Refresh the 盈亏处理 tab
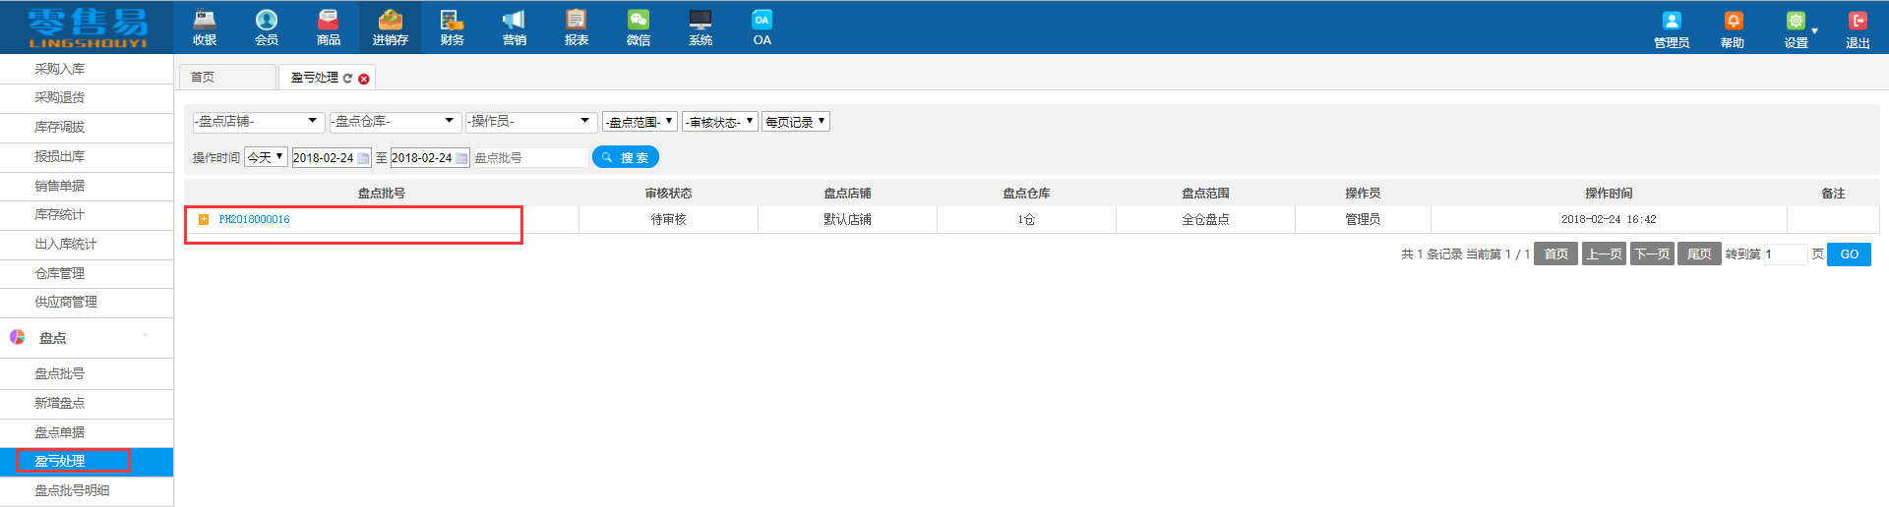Image resolution: width=1889 pixels, height=507 pixels. [x=347, y=78]
